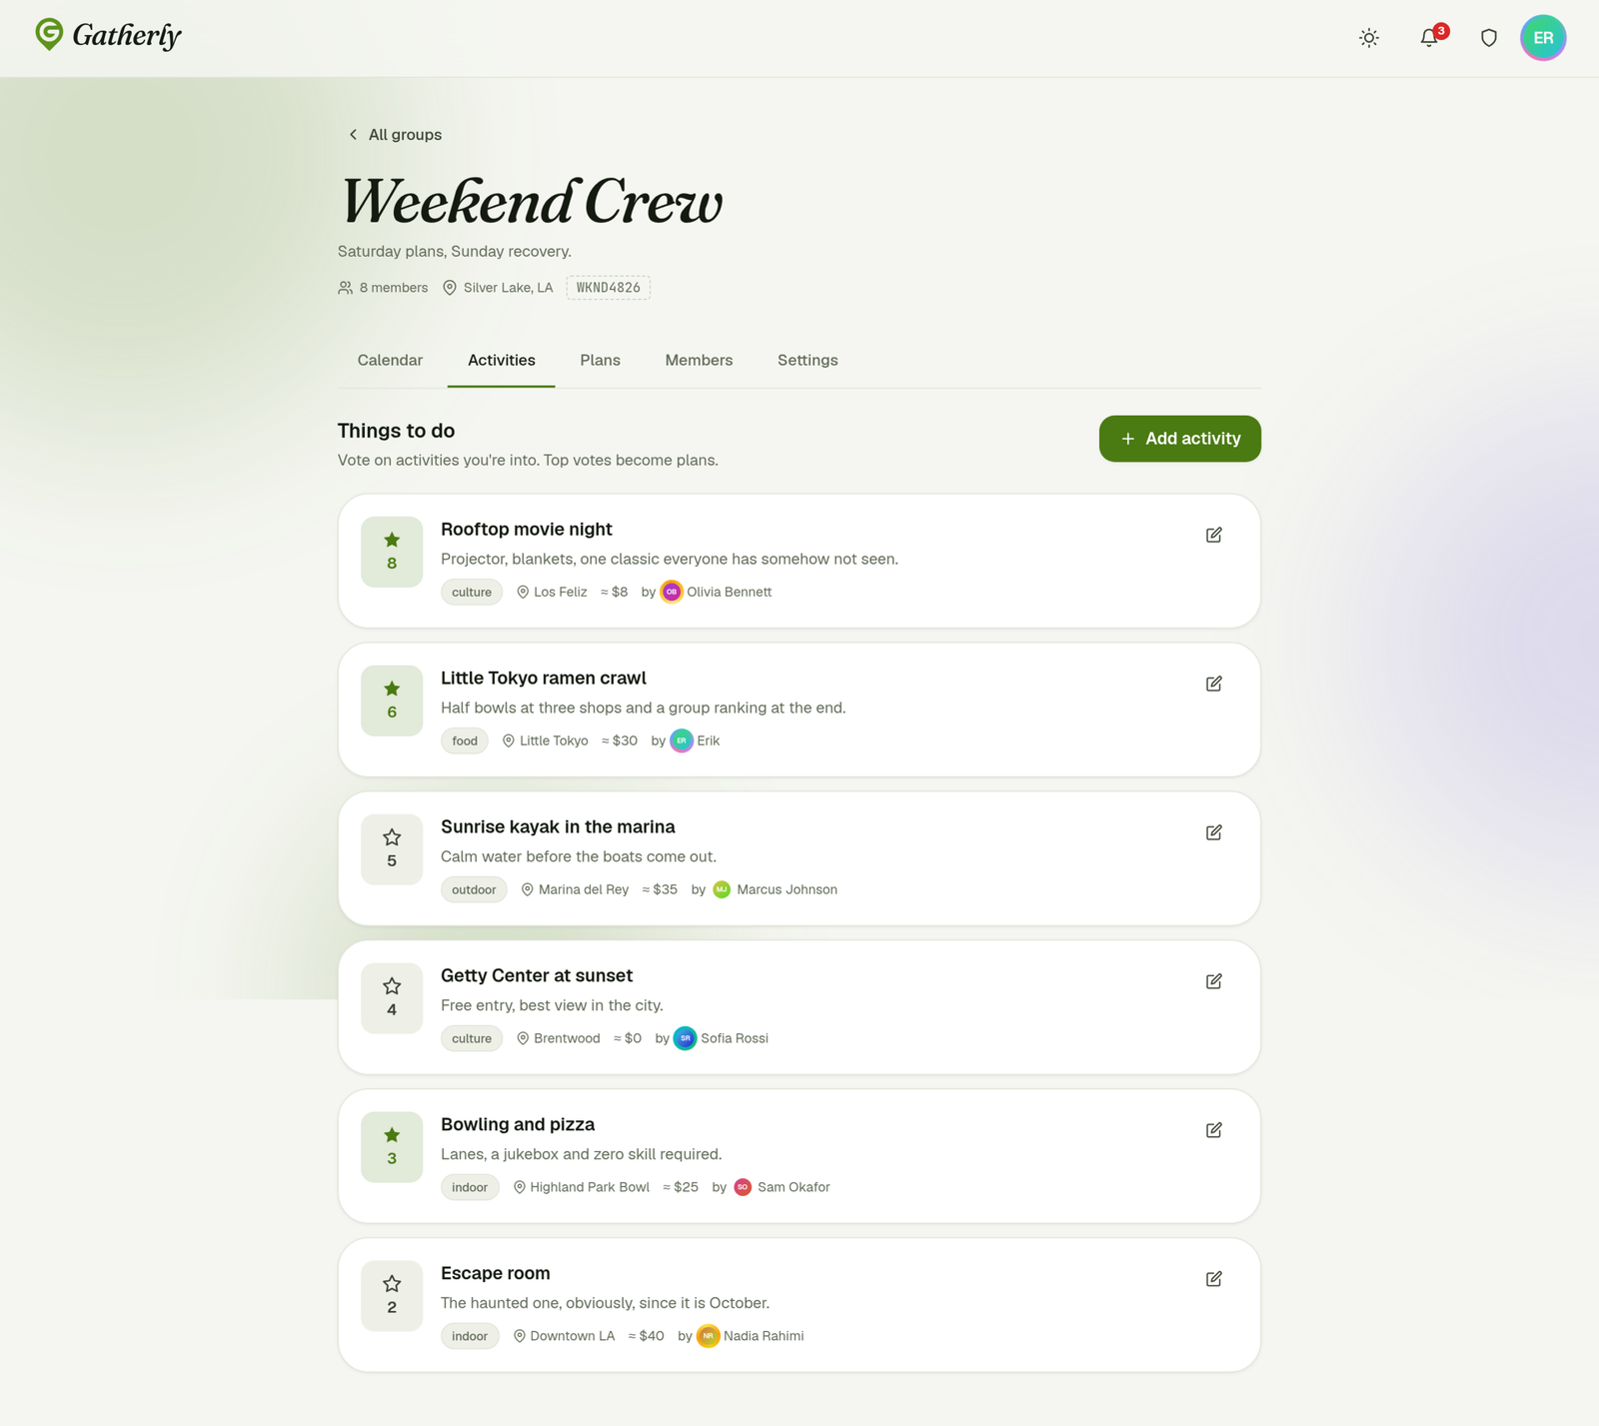1599x1426 pixels.
Task: Toggle the vote star on Bowling and pizza
Action: pos(392,1147)
